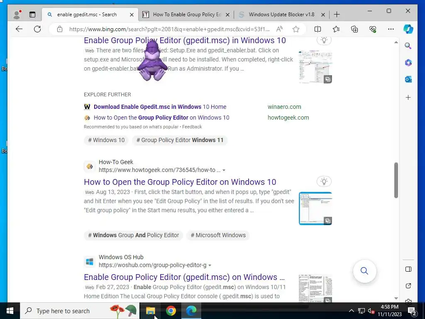Open link externally sidebar icon
This screenshot has width=425, height=319.
coord(408,286)
